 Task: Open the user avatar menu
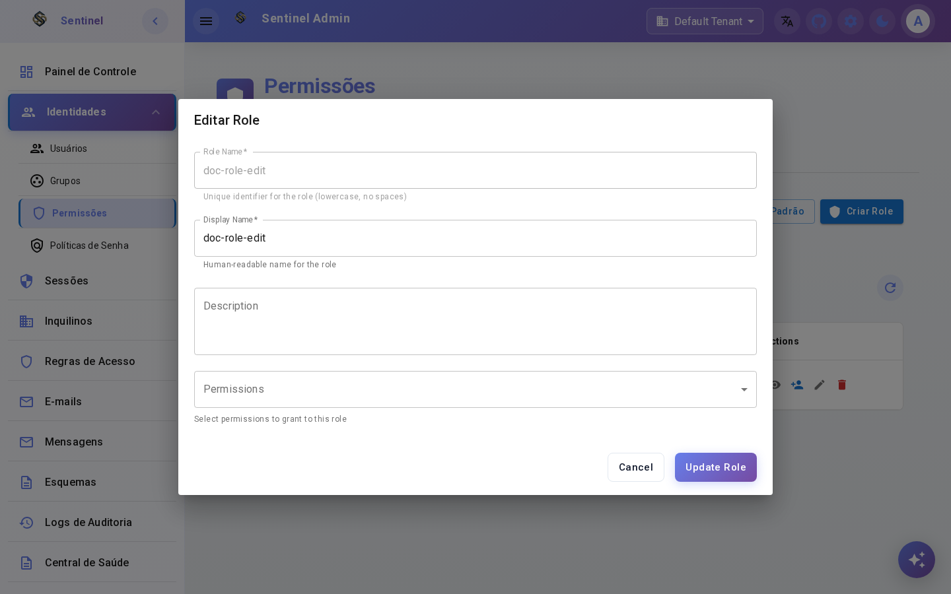coord(918,21)
